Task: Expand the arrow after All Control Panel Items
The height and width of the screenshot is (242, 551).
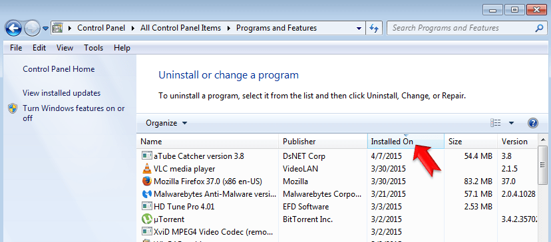Action: click(x=229, y=28)
